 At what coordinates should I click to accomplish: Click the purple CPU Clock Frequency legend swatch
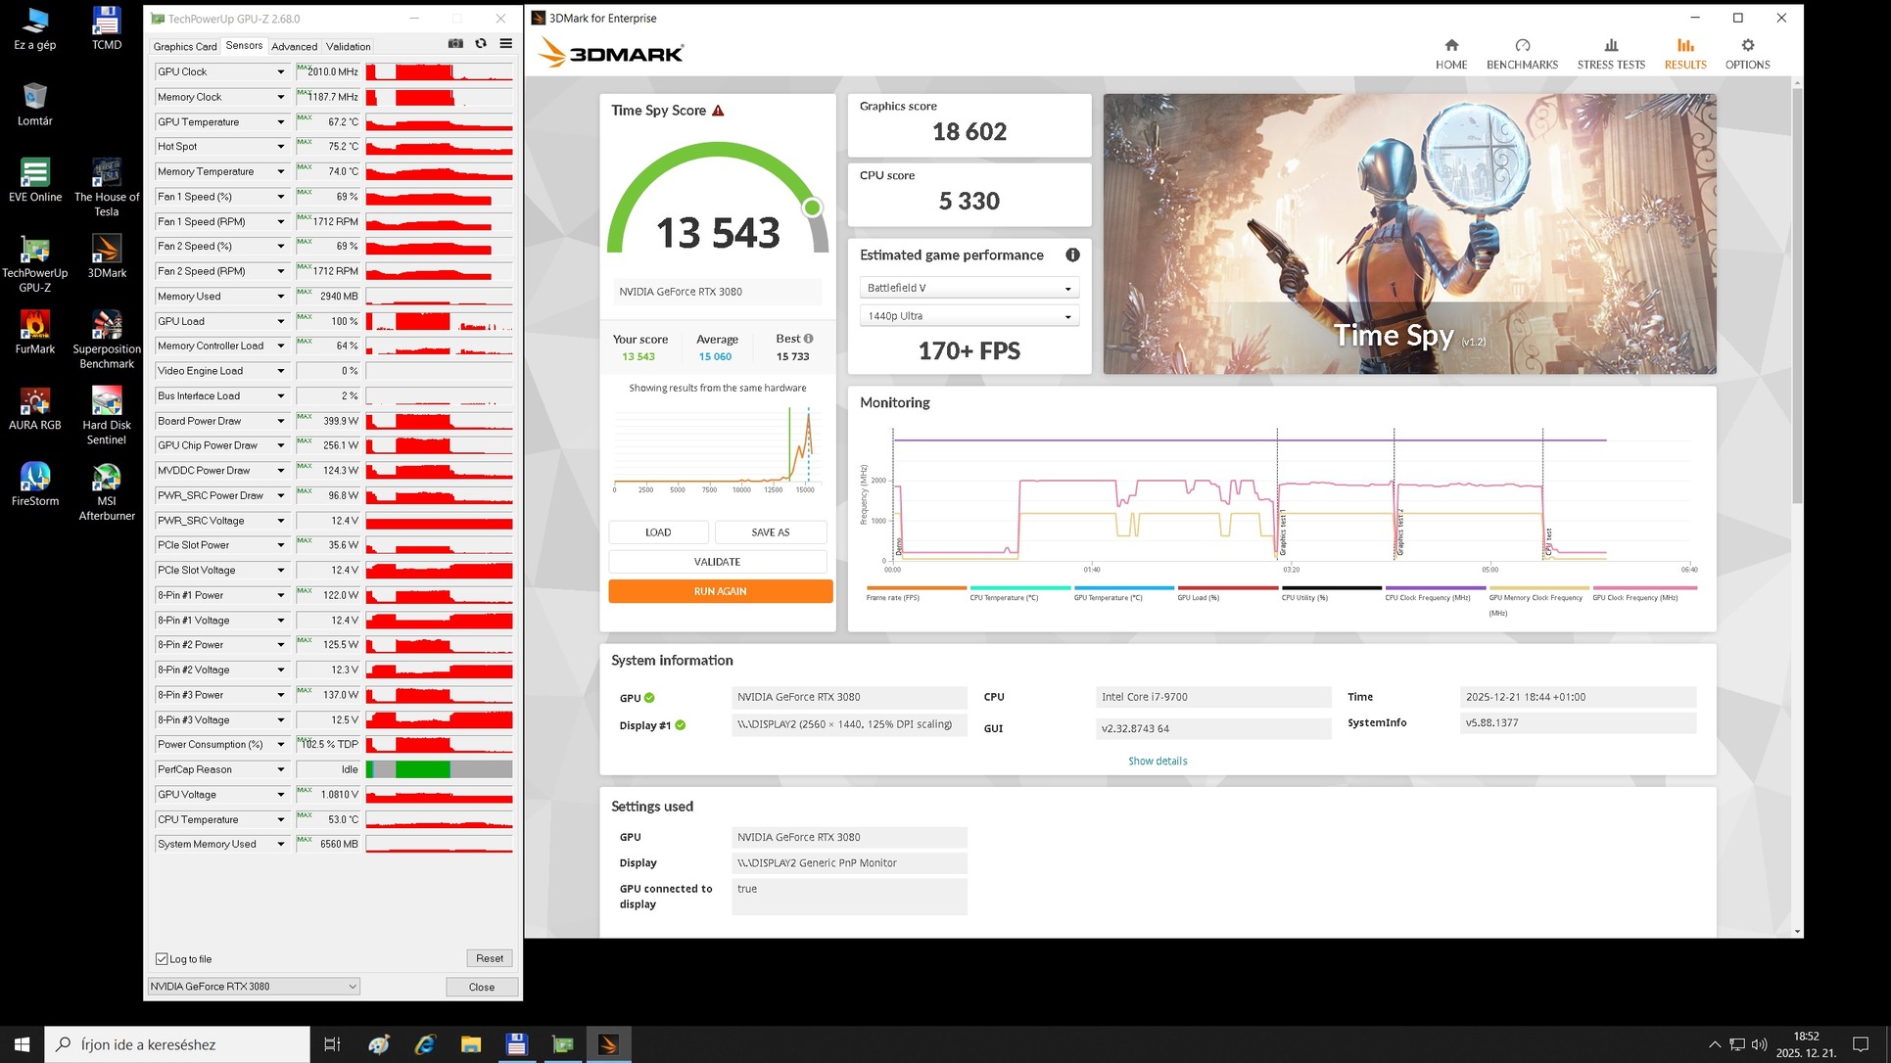coord(1434,588)
